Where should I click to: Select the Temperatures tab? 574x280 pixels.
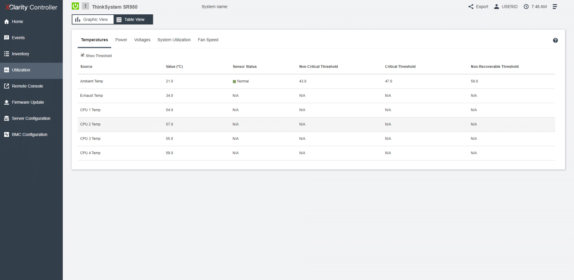pos(94,40)
